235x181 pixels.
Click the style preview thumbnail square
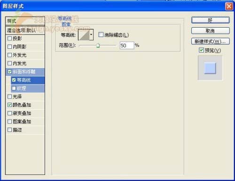point(210,68)
